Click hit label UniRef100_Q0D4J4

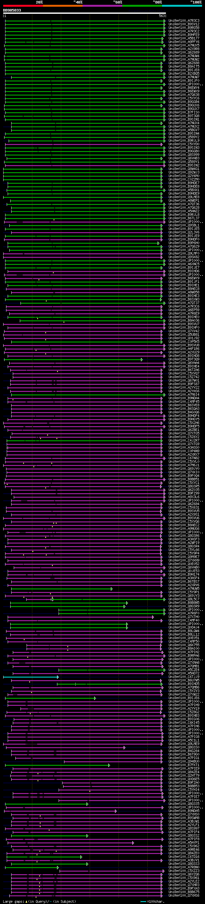(184, 628)
